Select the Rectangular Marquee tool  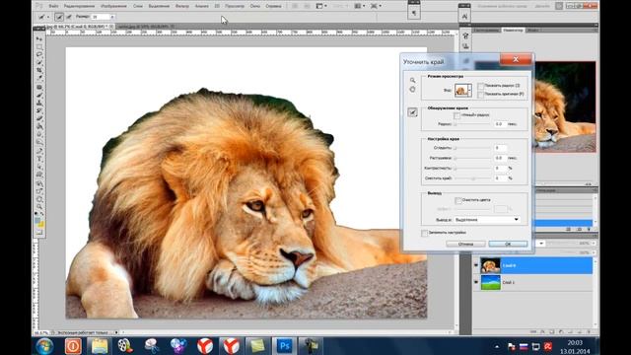pyautogui.click(x=39, y=46)
